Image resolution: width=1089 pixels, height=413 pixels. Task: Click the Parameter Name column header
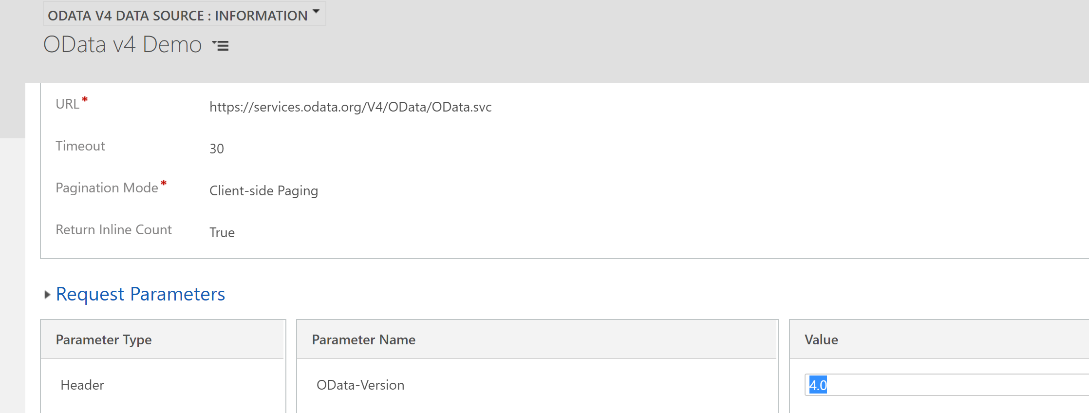coord(363,339)
